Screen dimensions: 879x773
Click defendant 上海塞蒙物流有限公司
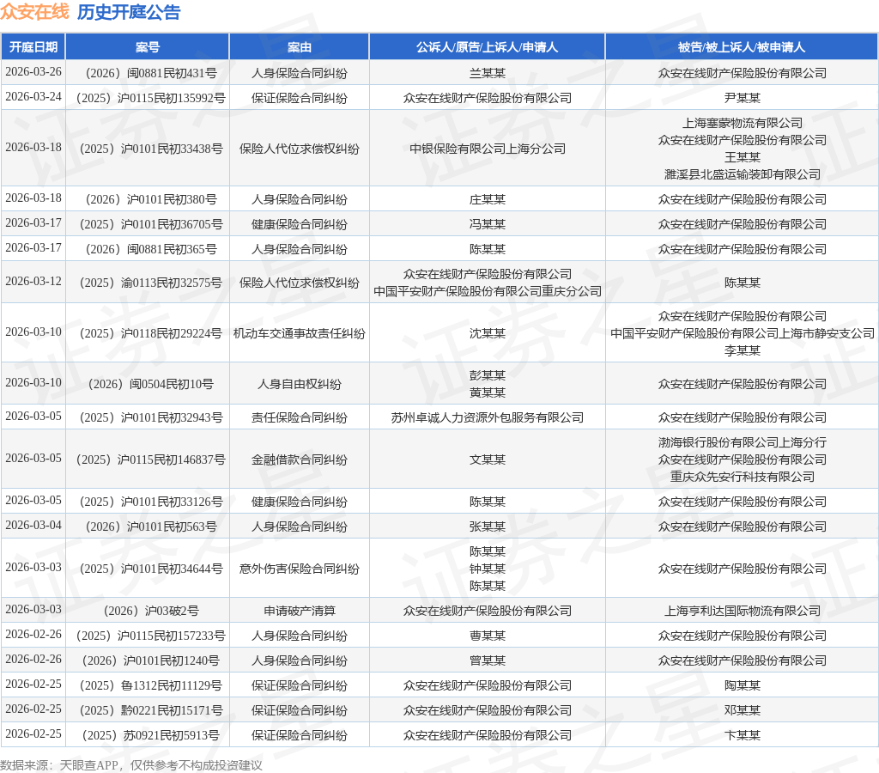[x=743, y=123]
